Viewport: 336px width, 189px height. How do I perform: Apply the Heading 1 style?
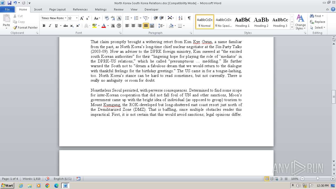[x=242, y=22]
